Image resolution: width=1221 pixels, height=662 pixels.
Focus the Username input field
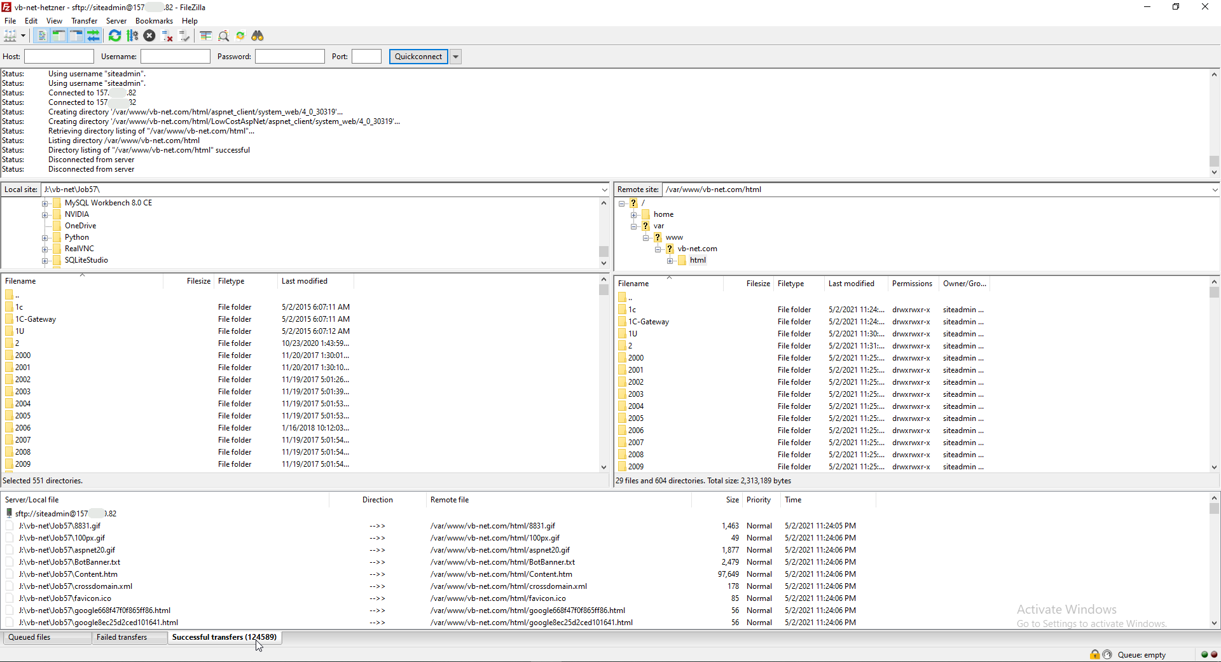pyautogui.click(x=176, y=57)
